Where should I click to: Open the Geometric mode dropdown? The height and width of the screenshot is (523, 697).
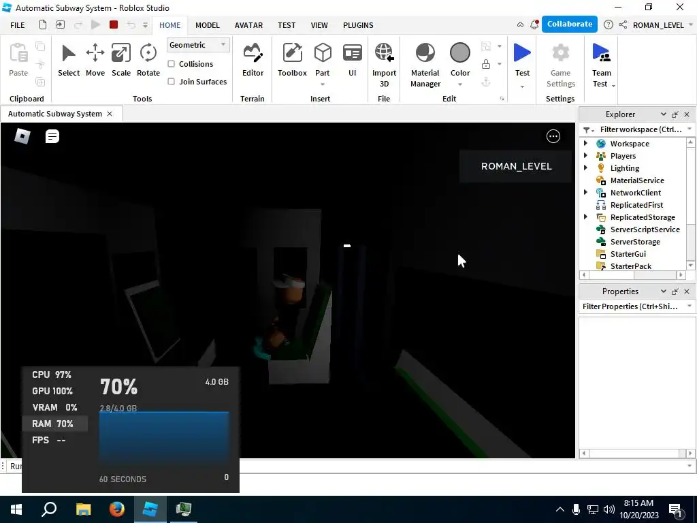point(198,45)
